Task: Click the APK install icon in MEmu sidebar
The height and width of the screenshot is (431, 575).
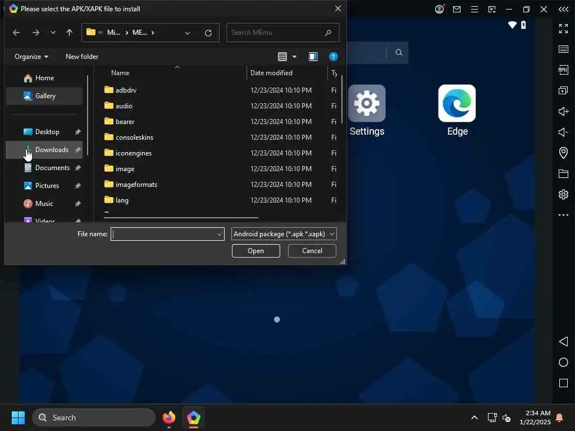Action: [x=563, y=70]
